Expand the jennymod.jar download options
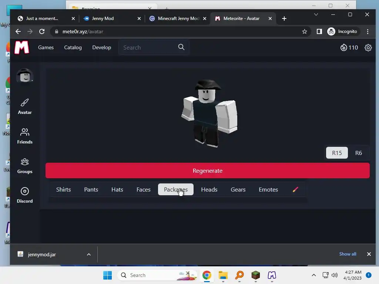The width and height of the screenshot is (379, 284). coord(89,254)
